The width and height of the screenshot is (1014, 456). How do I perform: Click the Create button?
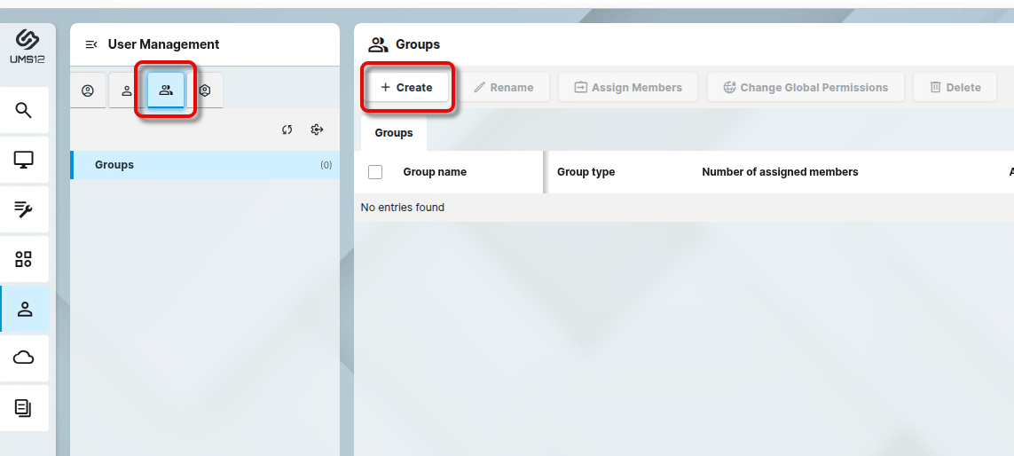pyautogui.click(x=407, y=88)
